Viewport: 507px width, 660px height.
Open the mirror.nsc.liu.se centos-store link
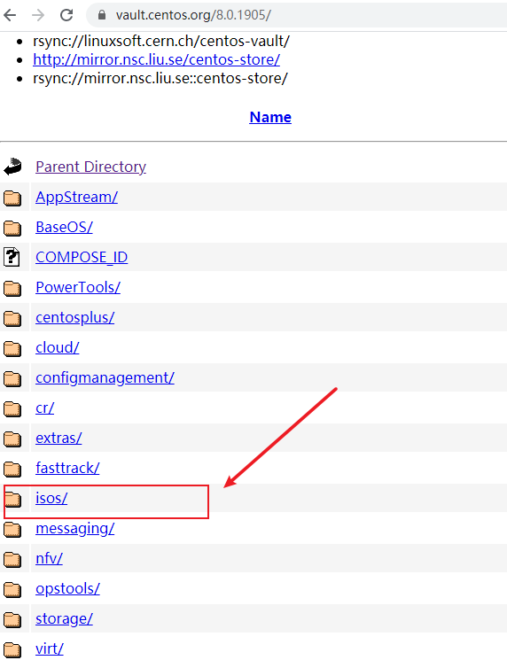[156, 59]
